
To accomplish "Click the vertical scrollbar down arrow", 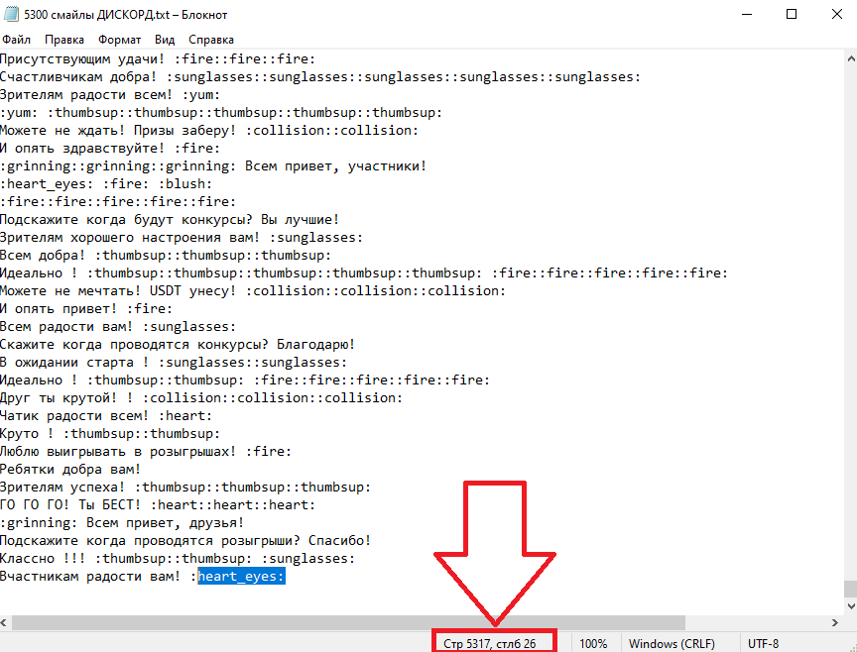I will point(850,605).
